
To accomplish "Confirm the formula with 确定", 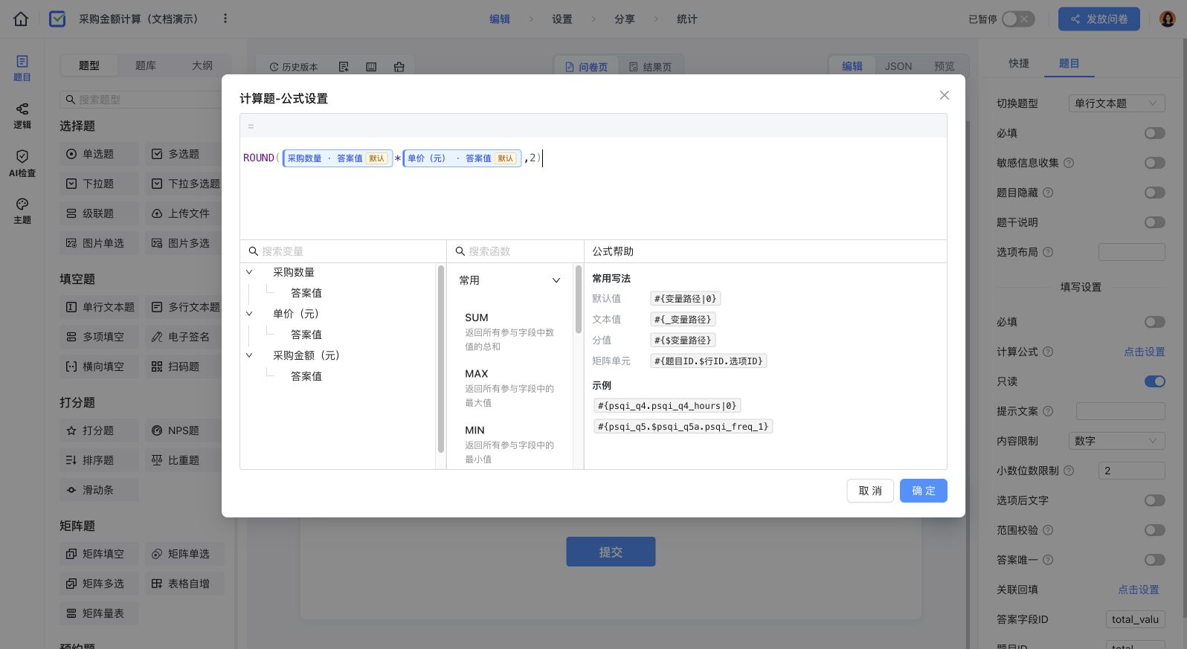I will click(x=924, y=491).
